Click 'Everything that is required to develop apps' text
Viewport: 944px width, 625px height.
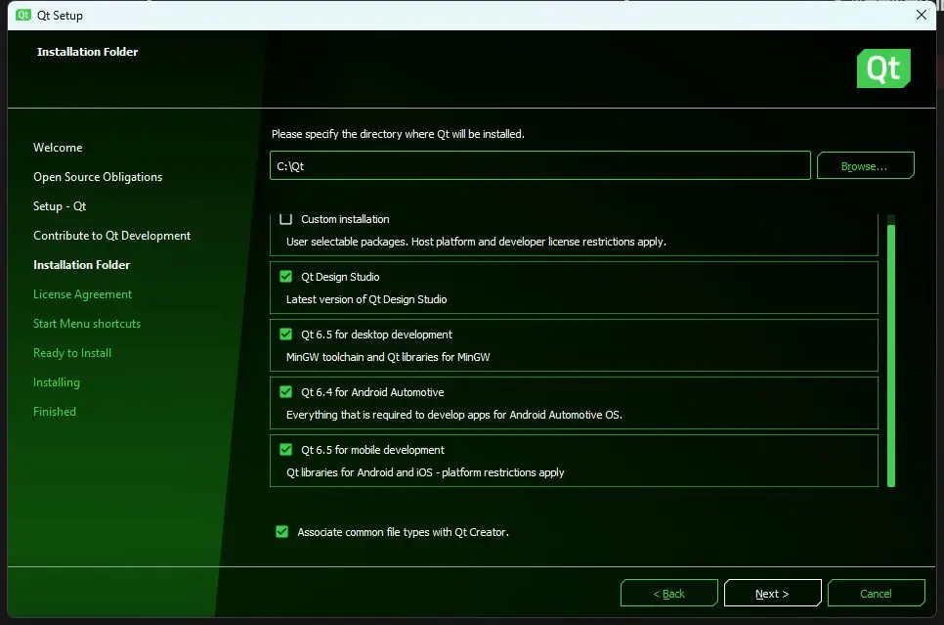coord(454,415)
